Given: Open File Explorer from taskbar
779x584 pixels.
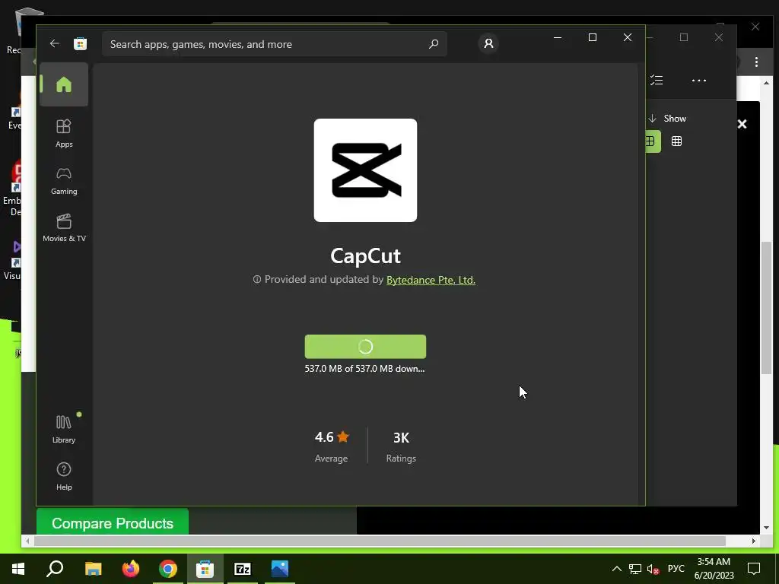Looking at the screenshot, I should [x=93, y=569].
